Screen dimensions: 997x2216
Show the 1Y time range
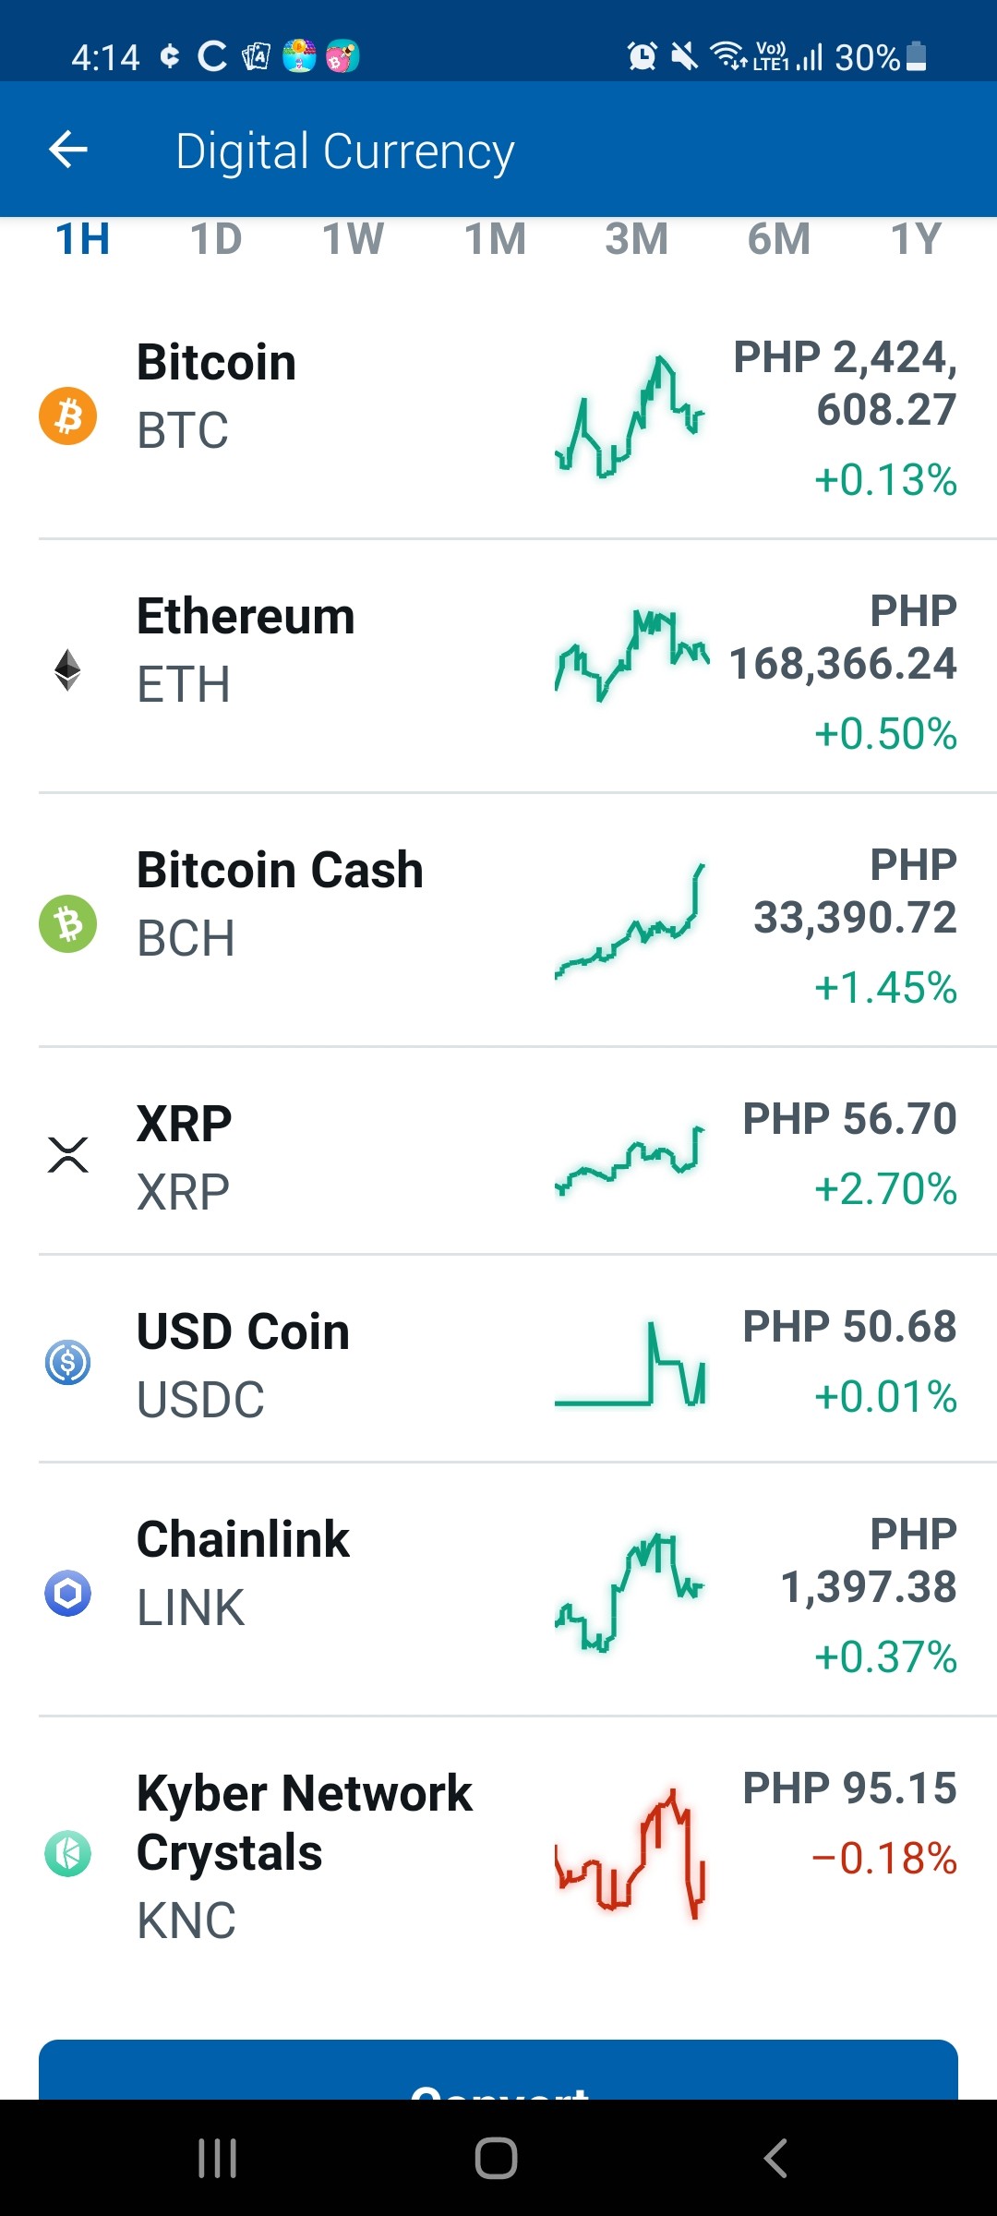[916, 239]
